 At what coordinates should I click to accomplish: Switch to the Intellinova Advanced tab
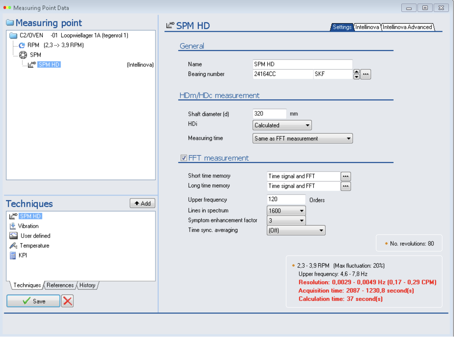point(407,27)
